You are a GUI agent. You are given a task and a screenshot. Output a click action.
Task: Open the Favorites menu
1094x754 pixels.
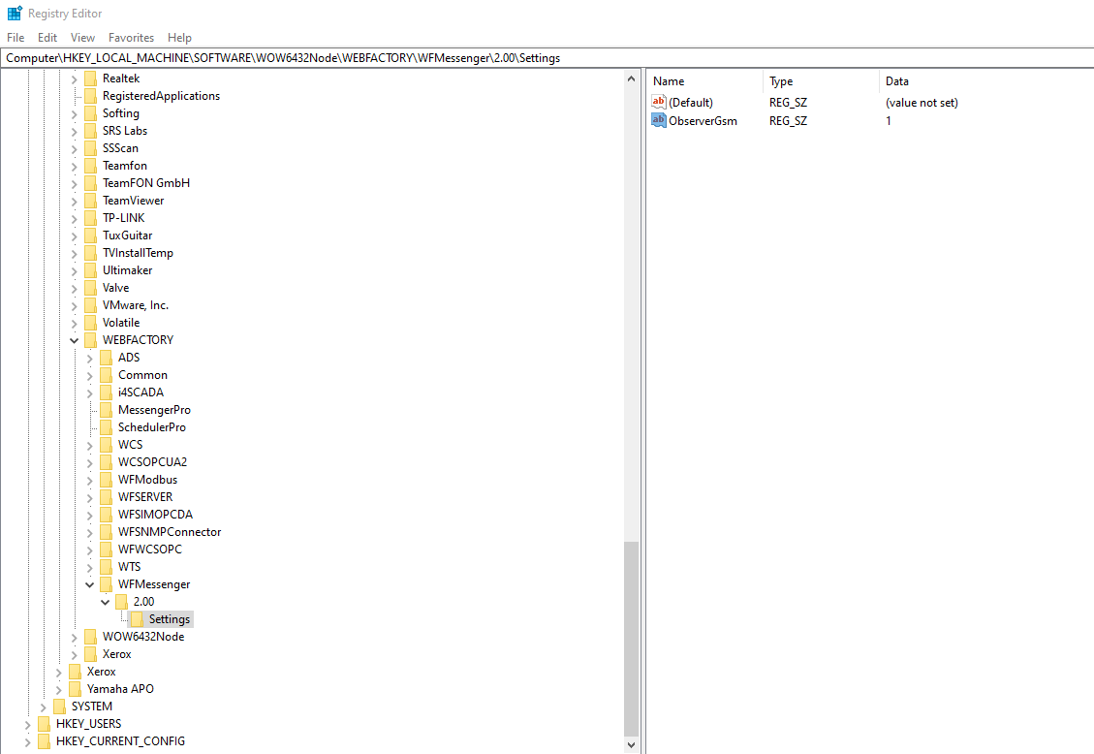click(131, 37)
